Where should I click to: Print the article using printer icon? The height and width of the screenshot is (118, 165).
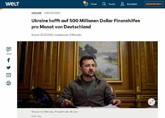tap(9, 83)
